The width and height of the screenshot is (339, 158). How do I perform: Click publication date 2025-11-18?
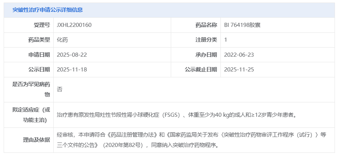(72, 70)
